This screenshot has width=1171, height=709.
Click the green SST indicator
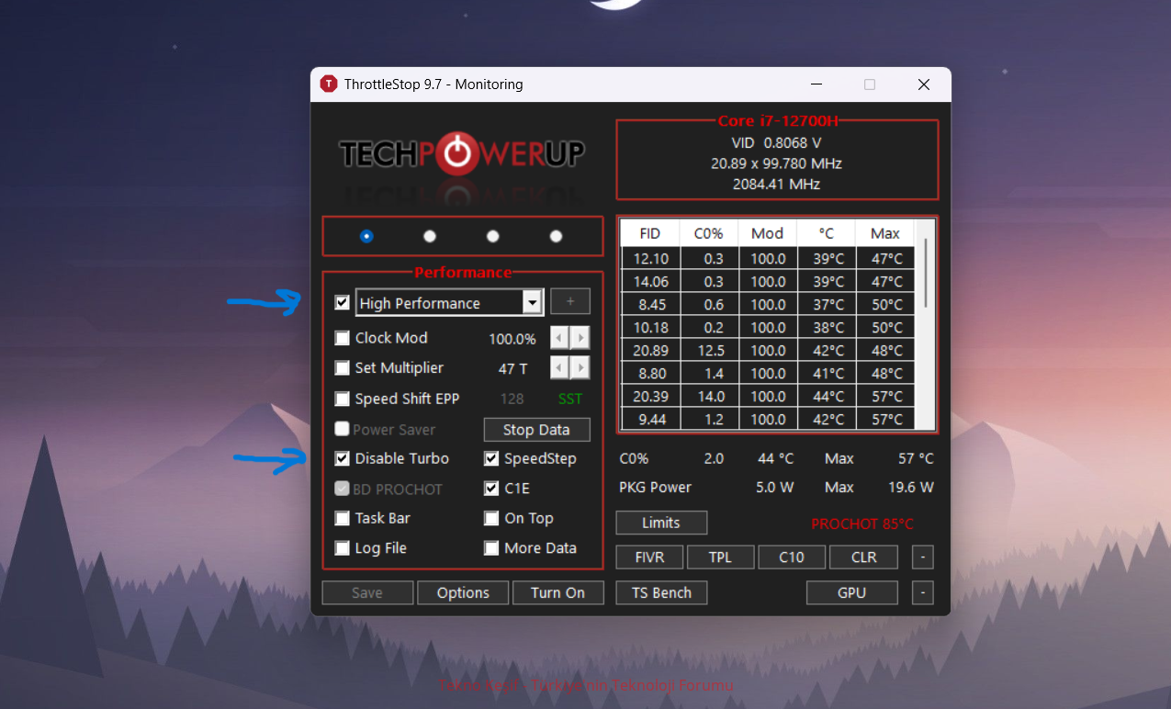[570, 399]
